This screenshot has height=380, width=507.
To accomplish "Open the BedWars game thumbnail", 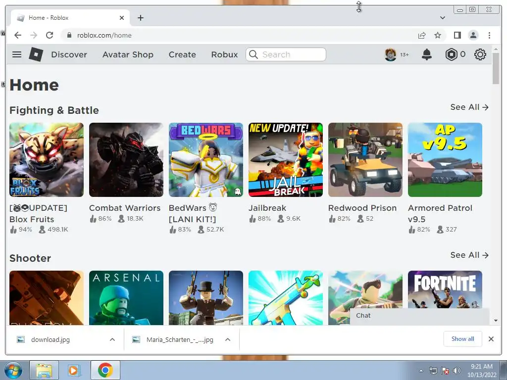I will (x=205, y=160).
